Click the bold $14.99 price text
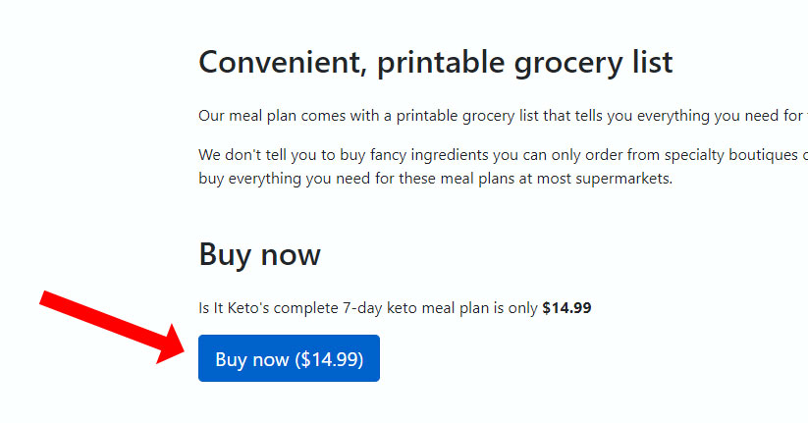This screenshot has height=423, width=808. (566, 308)
